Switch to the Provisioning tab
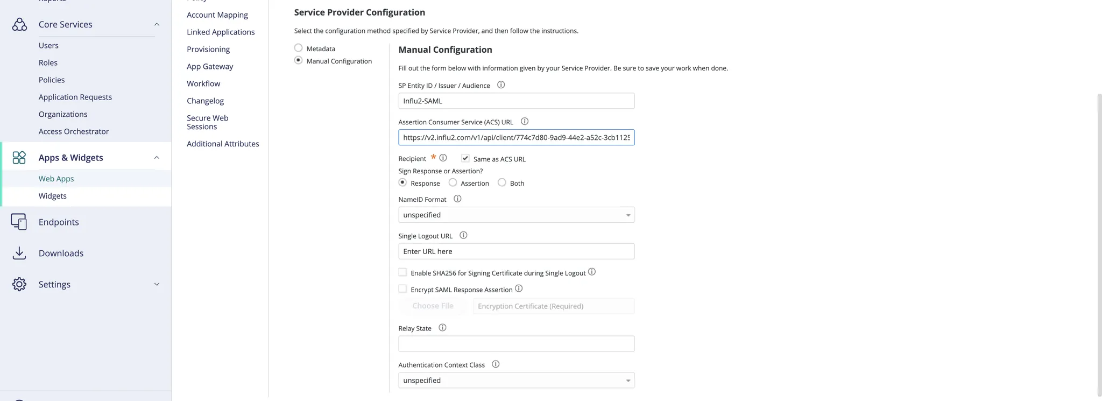Image resolution: width=1102 pixels, height=401 pixels. [x=208, y=49]
